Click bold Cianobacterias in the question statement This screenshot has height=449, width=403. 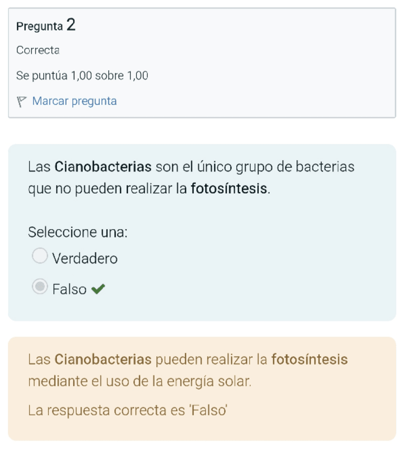[x=103, y=167]
